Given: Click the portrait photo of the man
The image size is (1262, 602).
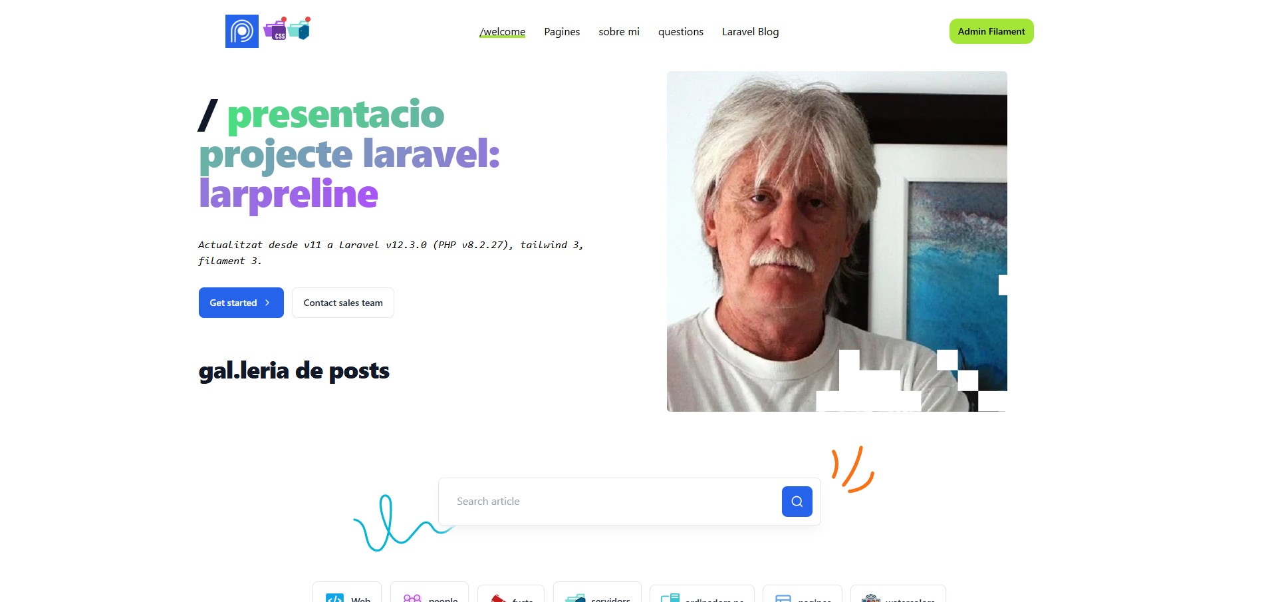Looking at the screenshot, I should (837, 241).
